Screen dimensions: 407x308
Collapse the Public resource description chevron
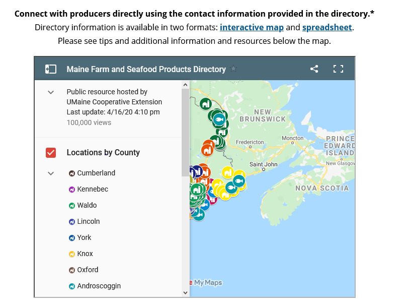(x=51, y=92)
